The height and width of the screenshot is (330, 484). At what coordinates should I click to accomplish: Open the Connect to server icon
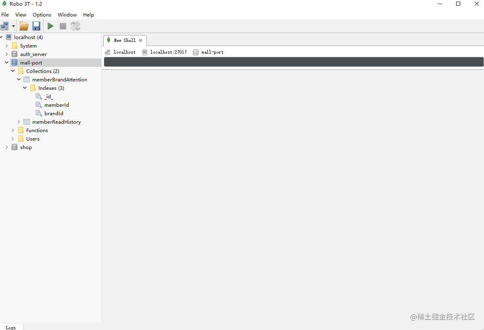(x=4, y=26)
